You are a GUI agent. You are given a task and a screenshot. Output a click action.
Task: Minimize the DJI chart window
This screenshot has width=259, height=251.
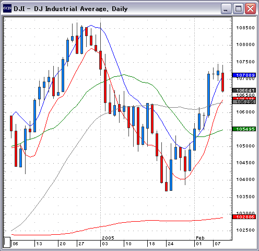[x=226, y=8]
